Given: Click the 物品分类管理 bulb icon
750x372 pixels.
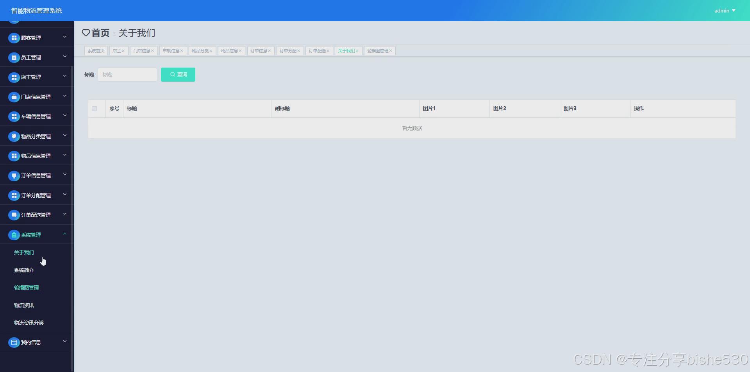Looking at the screenshot, I should tap(14, 136).
